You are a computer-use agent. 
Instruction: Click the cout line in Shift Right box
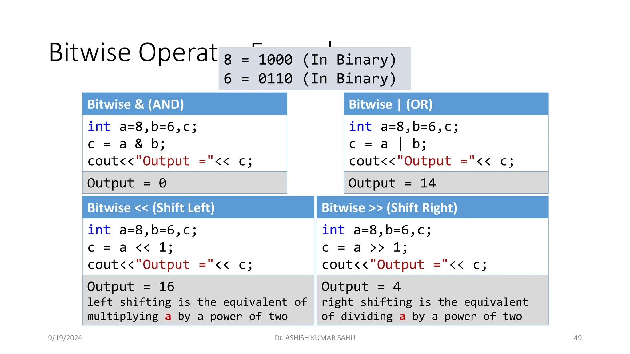405,265
